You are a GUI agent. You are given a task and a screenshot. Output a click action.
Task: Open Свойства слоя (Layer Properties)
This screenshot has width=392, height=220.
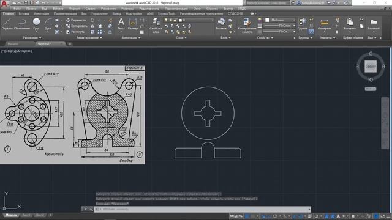[x=156, y=26]
